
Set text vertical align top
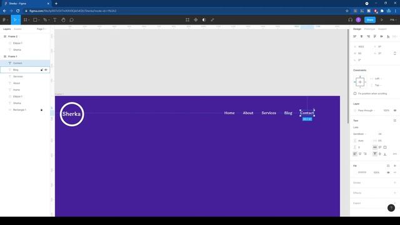(x=375, y=154)
